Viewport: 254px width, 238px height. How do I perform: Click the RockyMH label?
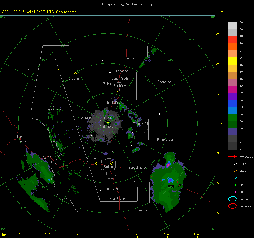pos(75,79)
